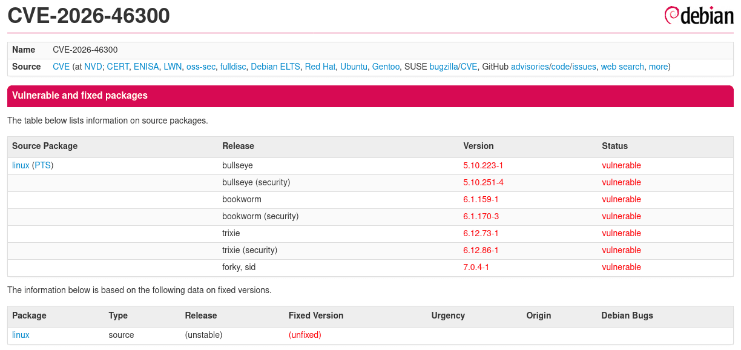741x350 pixels.
Task: Open the PTS link
Action: click(x=42, y=165)
